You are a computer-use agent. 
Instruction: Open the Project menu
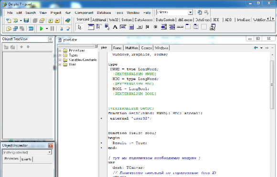(56, 13)
